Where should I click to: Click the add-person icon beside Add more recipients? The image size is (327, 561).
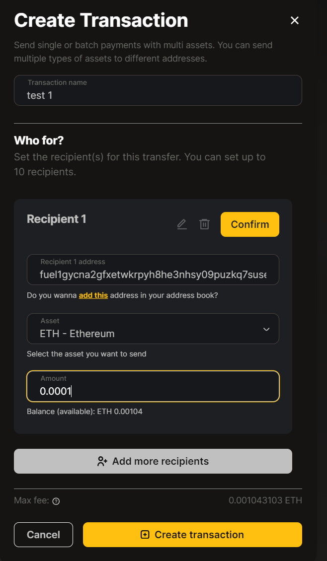pyautogui.click(x=102, y=461)
